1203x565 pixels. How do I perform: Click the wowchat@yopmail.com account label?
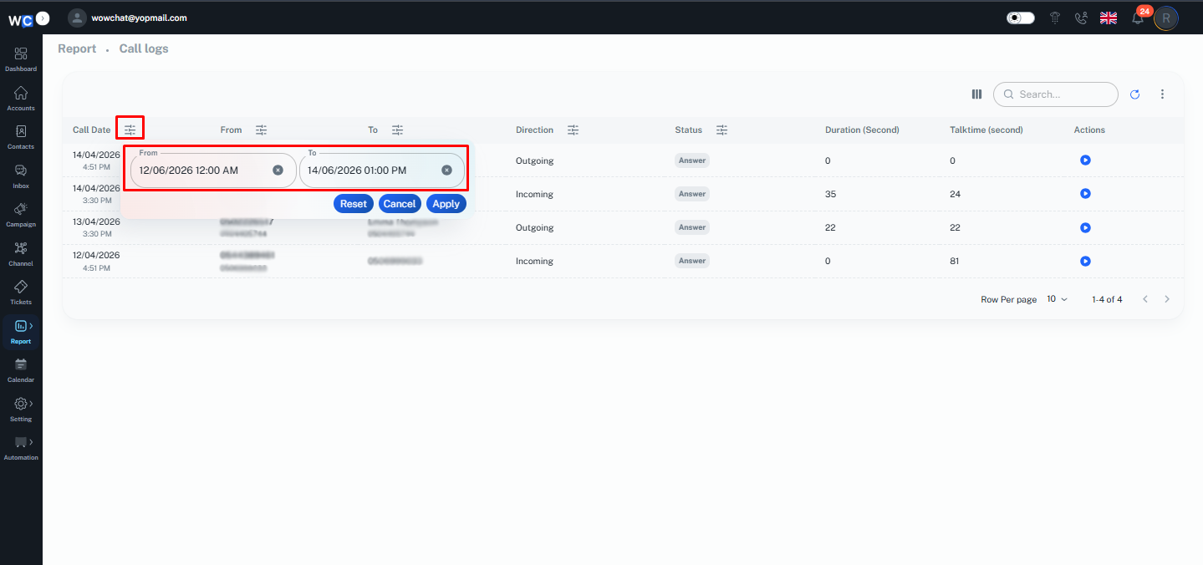point(139,18)
